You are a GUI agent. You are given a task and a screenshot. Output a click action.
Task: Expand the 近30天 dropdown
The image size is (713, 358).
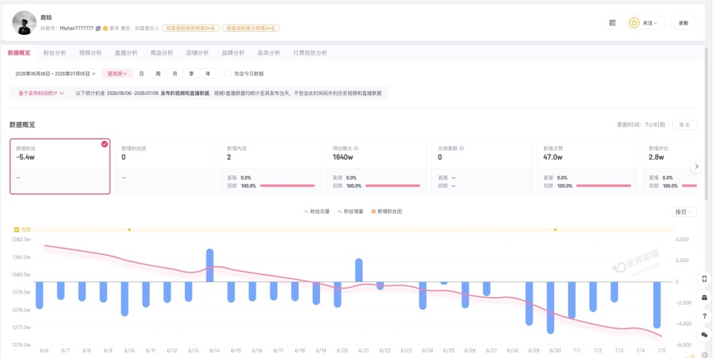click(x=117, y=74)
